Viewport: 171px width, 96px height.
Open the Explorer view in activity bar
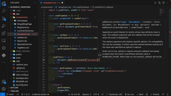tap(3, 3)
